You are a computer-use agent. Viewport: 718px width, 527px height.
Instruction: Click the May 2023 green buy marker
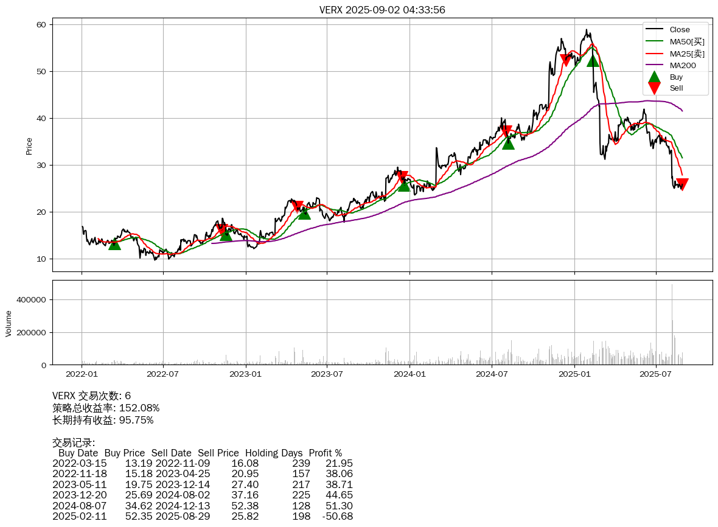pos(304,213)
